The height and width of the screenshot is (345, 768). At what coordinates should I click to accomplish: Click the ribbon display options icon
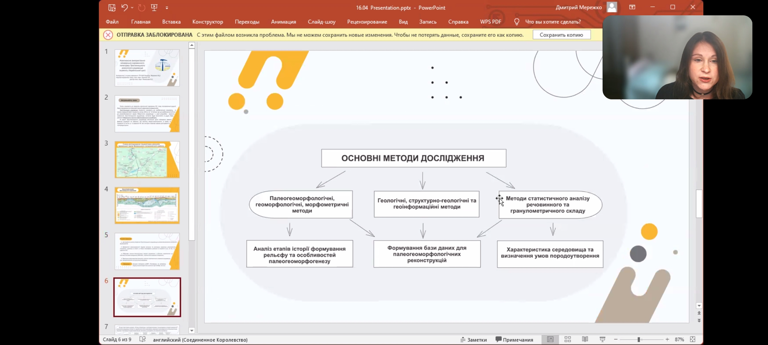click(x=632, y=7)
